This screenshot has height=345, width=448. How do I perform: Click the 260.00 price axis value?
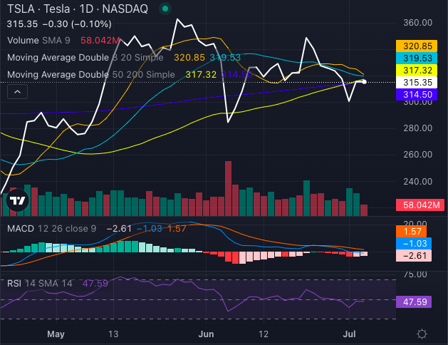point(417,155)
